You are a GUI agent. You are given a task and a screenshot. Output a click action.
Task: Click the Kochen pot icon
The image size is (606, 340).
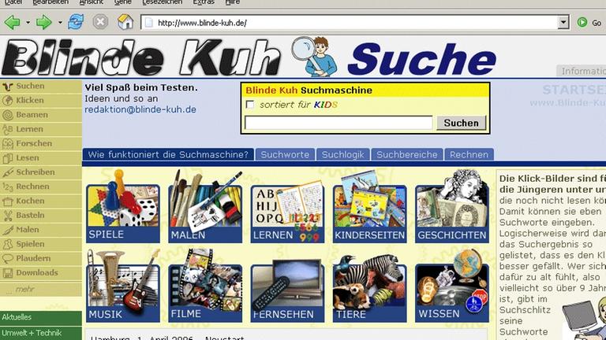point(7,201)
